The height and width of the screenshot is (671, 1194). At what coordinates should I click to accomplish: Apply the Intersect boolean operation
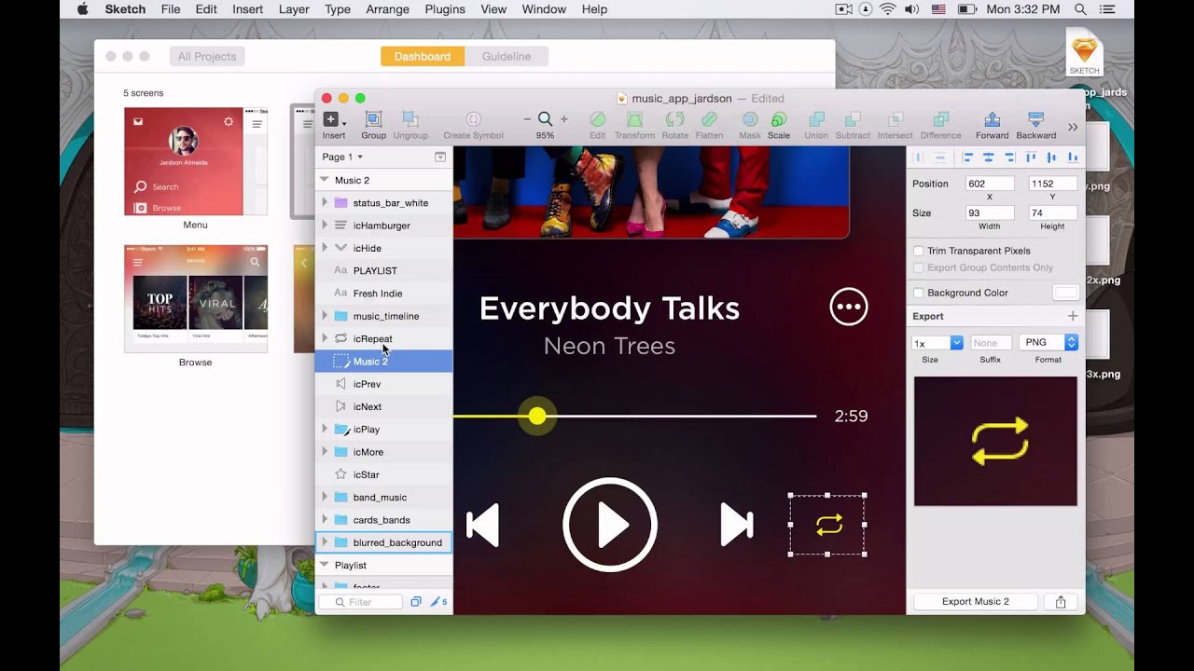895,125
